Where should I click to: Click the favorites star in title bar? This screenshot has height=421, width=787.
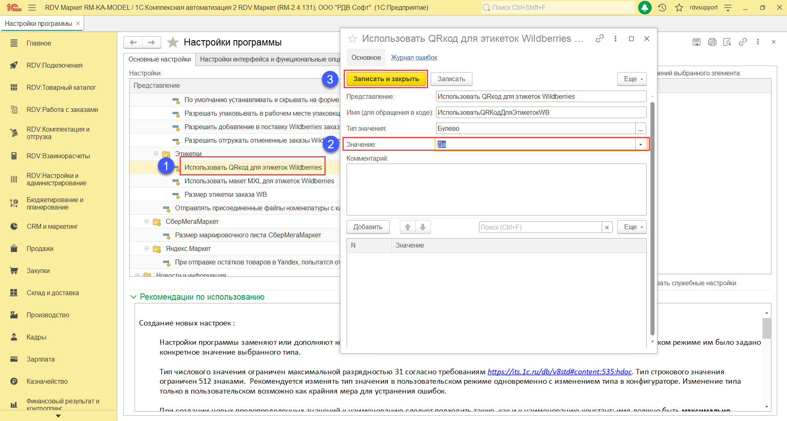click(x=679, y=8)
